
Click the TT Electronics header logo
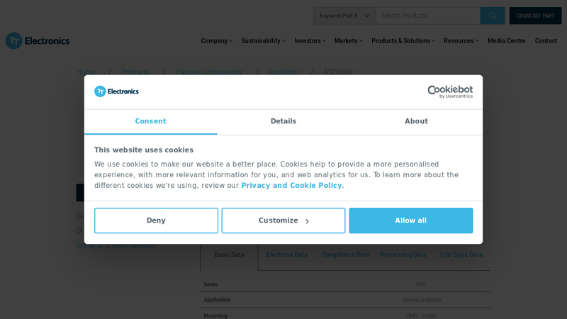click(38, 40)
